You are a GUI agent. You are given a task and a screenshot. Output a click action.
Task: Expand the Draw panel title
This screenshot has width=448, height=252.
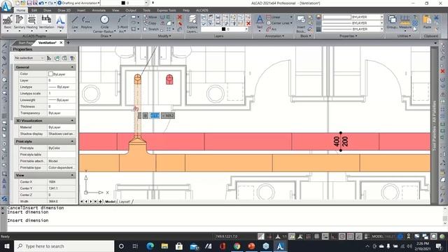(106, 36)
